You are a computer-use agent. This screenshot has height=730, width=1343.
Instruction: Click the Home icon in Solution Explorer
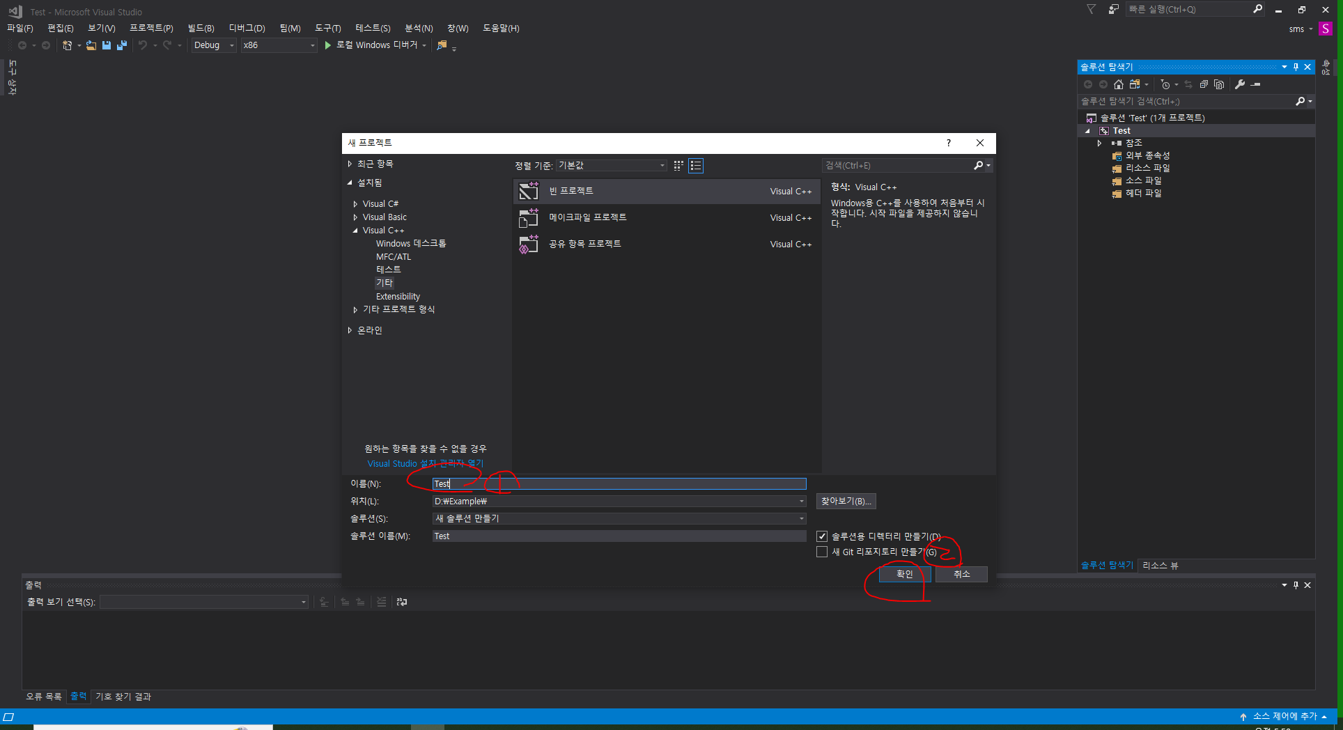coord(1119,84)
